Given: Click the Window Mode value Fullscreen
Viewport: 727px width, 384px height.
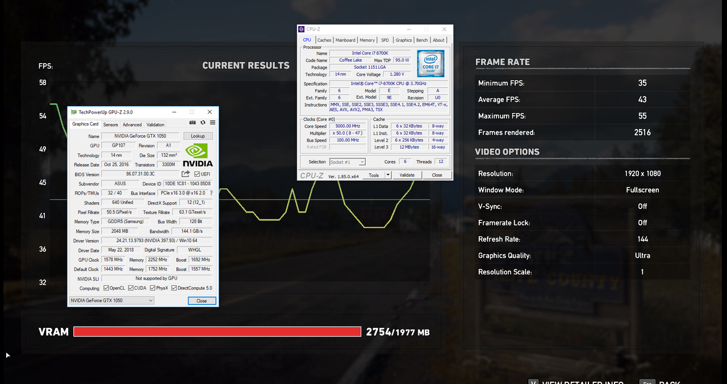Looking at the screenshot, I should pyautogui.click(x=642, y=190).
